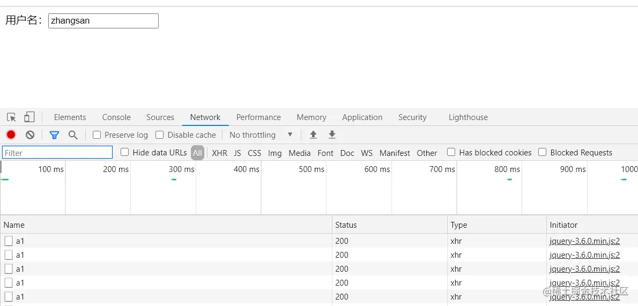The height and width of the screenshot is (306, 638).
Task: Sort requests by the Initiator column header
Action: tap(592, 225)
